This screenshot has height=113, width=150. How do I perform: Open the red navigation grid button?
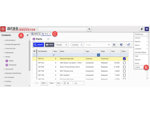pos(3,29)
